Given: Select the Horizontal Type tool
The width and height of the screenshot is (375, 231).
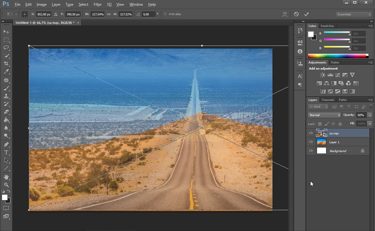Looking at the screenshot, I should click(x=6, y=152).
